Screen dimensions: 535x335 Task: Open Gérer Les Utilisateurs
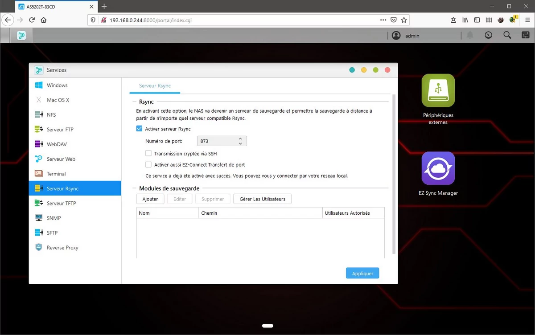262,199
